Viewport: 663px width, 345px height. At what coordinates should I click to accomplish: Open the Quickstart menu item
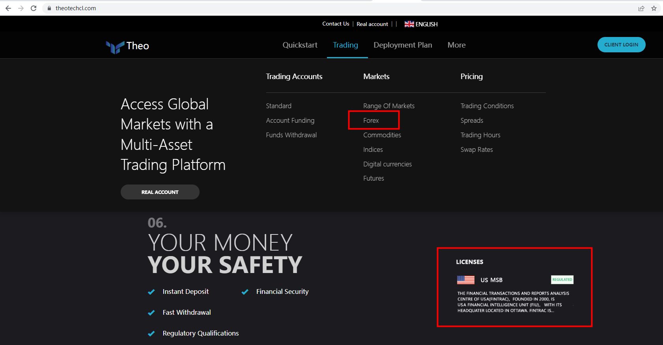(x=300, y=45)
